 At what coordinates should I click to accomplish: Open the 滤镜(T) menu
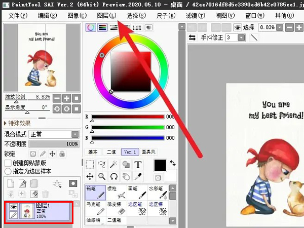196,16
